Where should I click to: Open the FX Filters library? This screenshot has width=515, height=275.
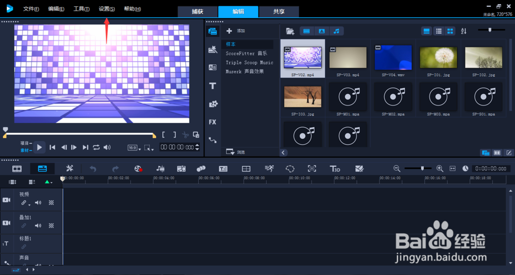coord(213,122)
